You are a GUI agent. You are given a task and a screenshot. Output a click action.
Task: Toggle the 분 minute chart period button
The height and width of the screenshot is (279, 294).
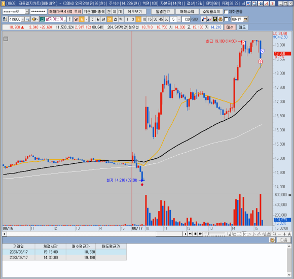point(109,19)
